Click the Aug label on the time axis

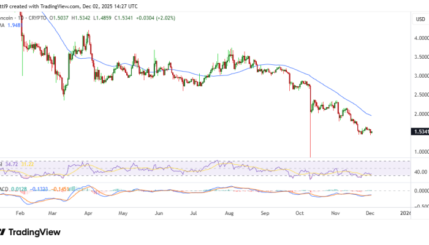point(230,214)
